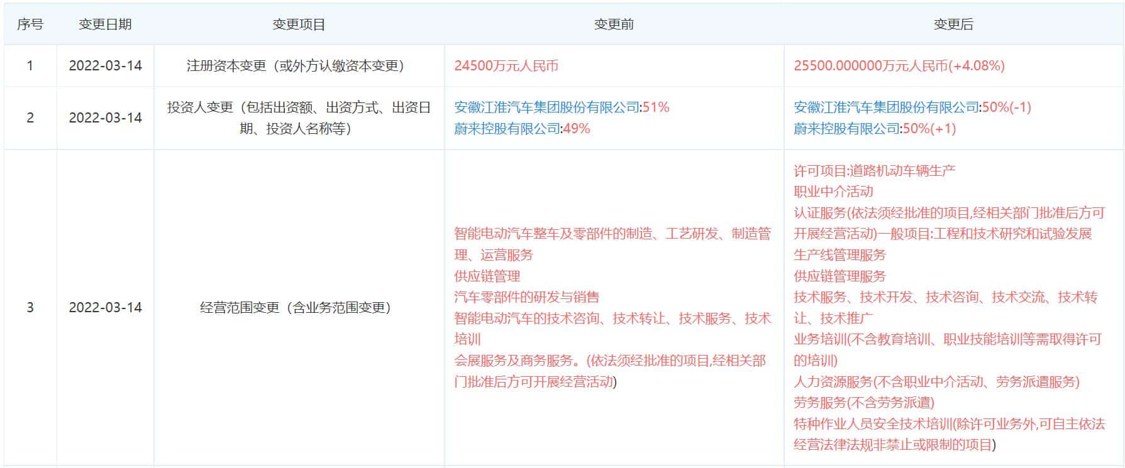Viewport: 1125px width, 468px height.
Task: Click the date in row 1
Action: (105, 66)
